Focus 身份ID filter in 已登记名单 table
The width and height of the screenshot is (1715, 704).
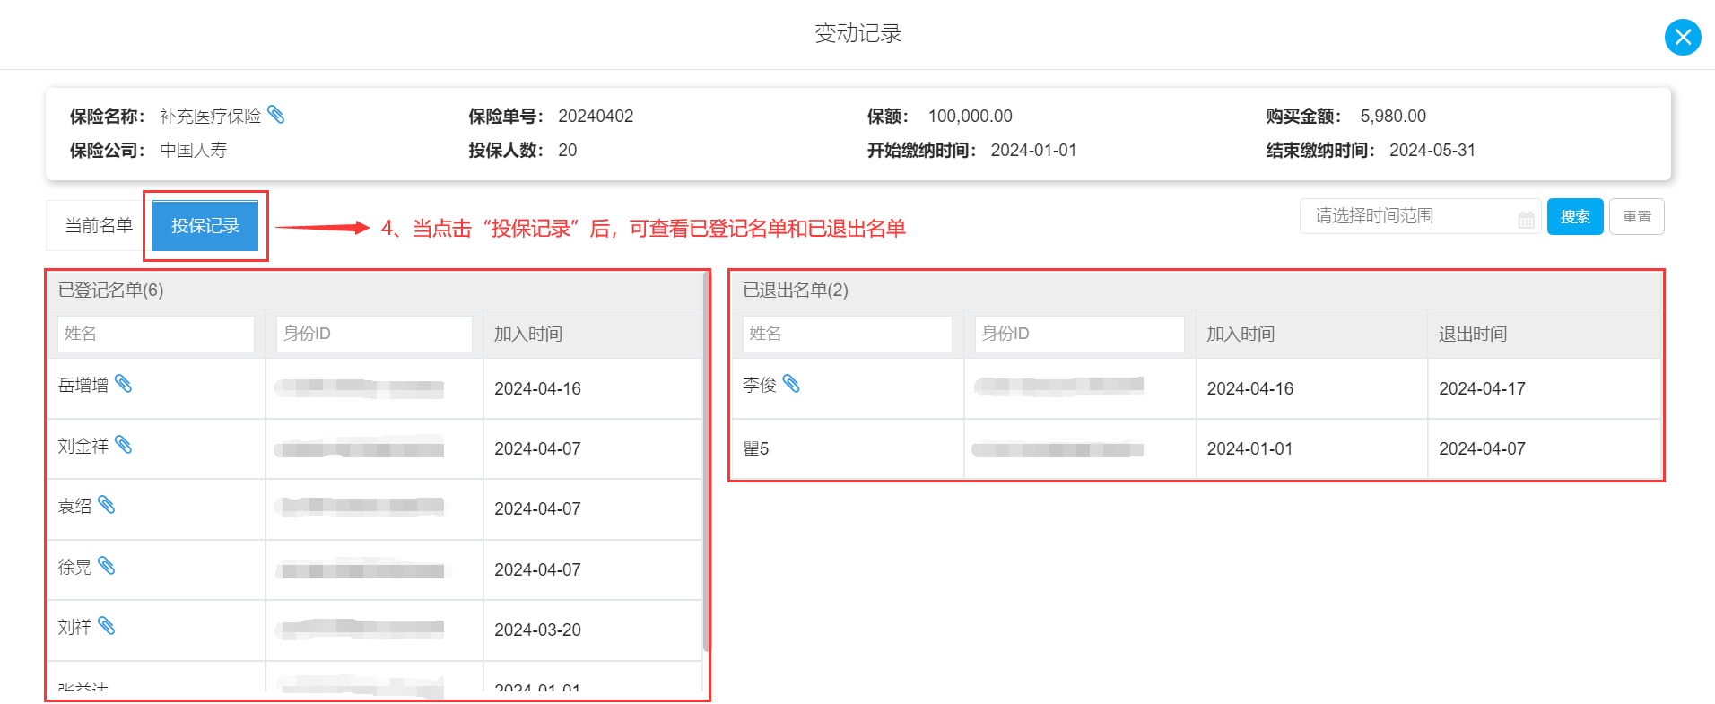374,334
